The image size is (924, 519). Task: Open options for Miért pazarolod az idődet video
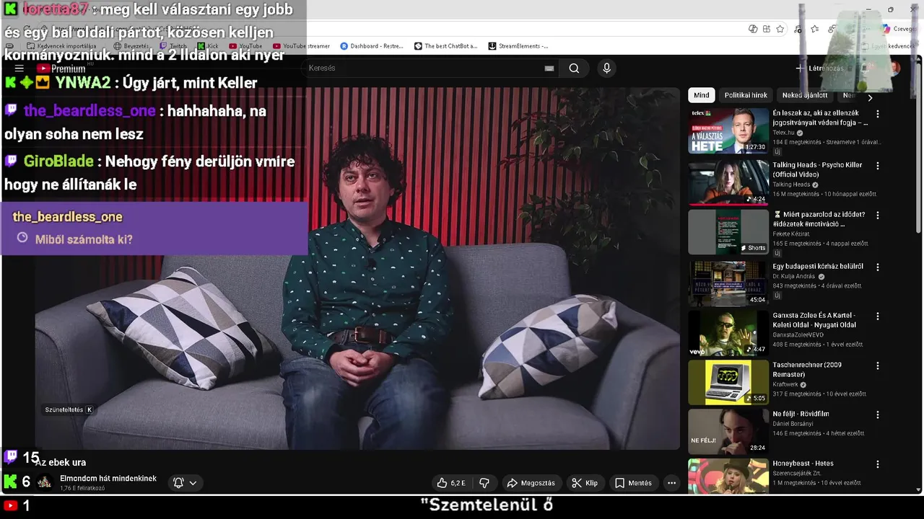pyautogui.click(x=878, y=215)
